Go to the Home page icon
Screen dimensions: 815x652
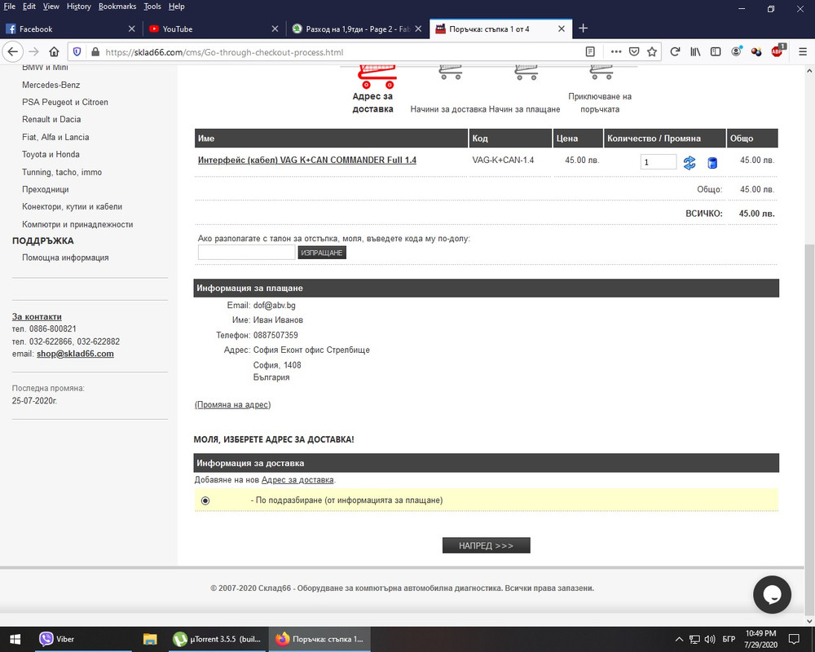54,52
